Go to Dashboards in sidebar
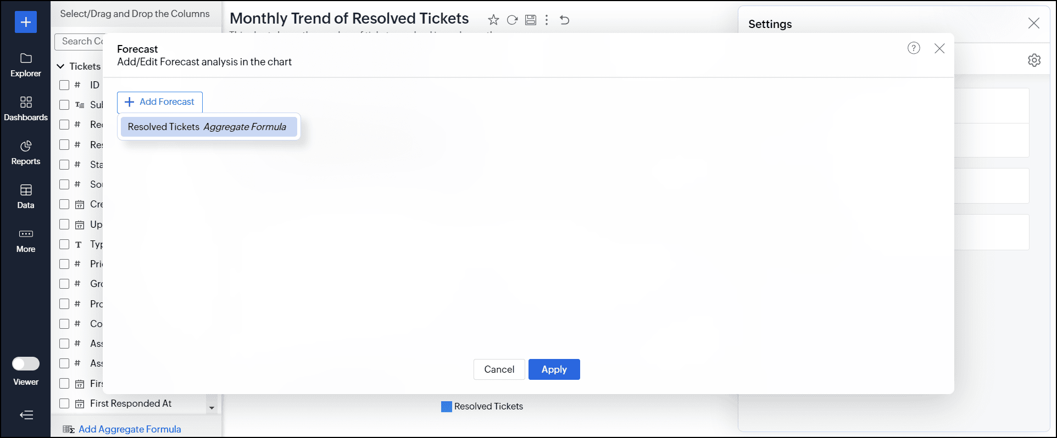This screenshot has height=438, width=1057. [x=26, y=108]
